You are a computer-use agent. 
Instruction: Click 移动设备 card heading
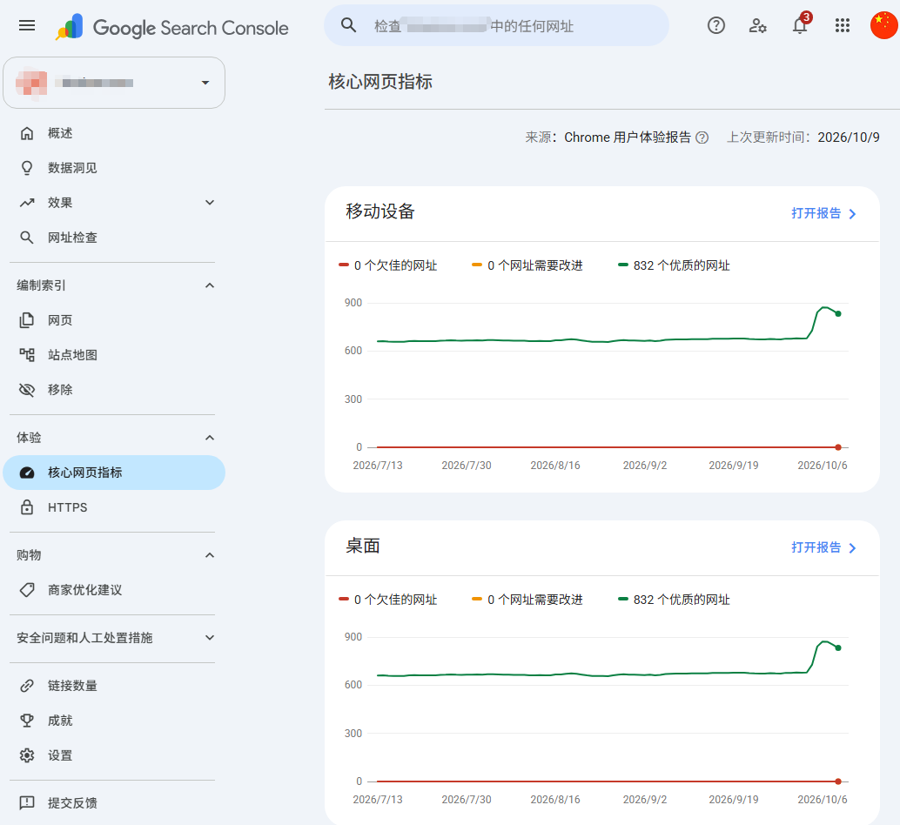tap(380, 211)
